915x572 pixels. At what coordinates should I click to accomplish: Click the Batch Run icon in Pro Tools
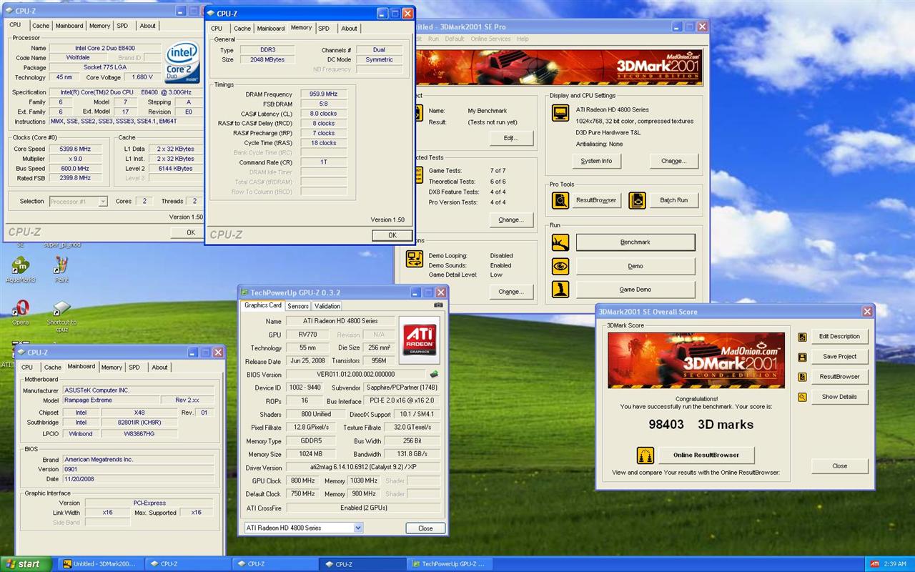click(637, 200)
